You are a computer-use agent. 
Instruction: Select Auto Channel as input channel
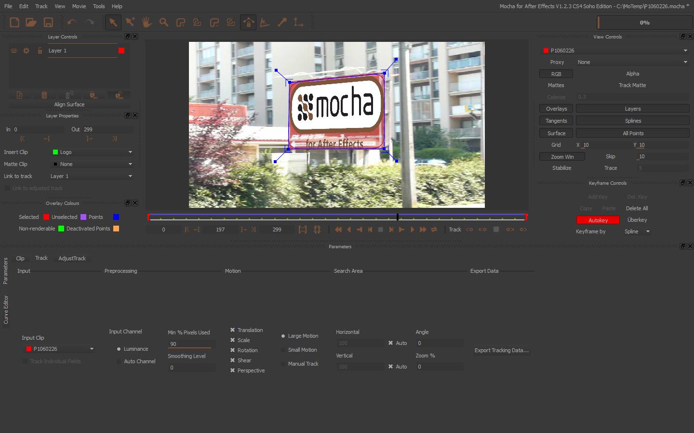(x=119, y=361)
